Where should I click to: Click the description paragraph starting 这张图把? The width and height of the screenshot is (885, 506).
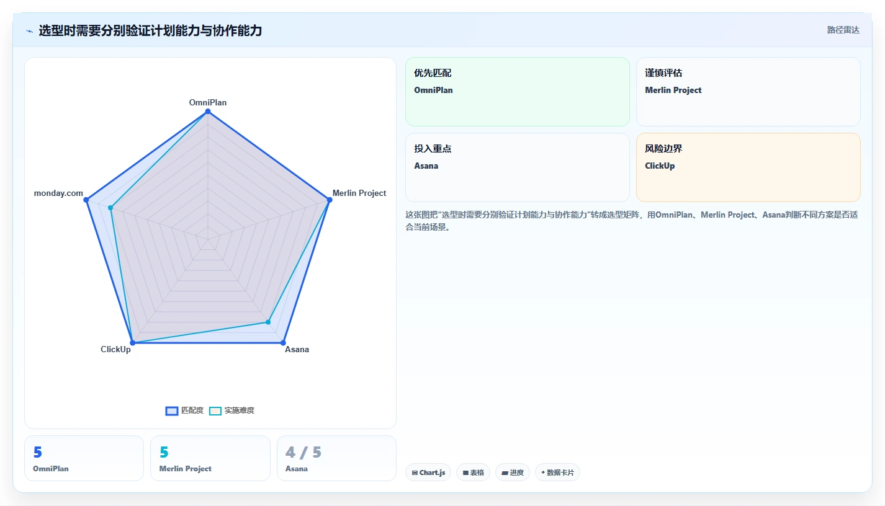pos(632,221)
